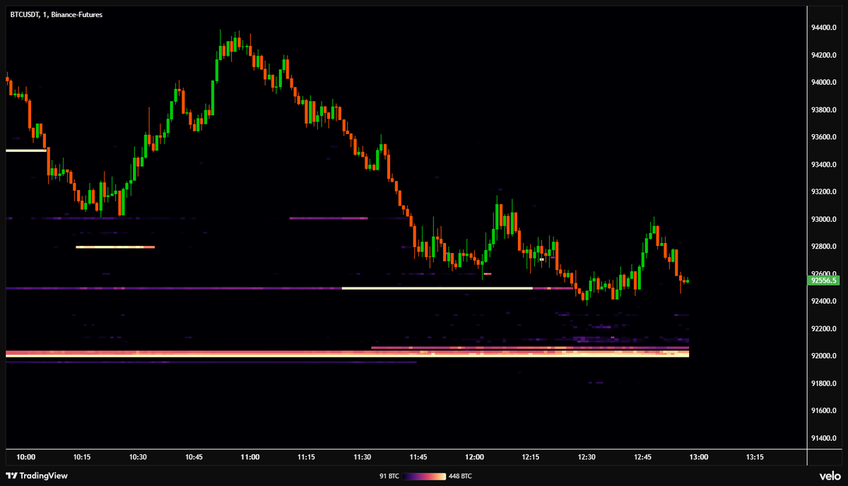Click the 12:30 time axis label
The height and width of the screenshot is (486, 848).
click(x=587, y=457)
